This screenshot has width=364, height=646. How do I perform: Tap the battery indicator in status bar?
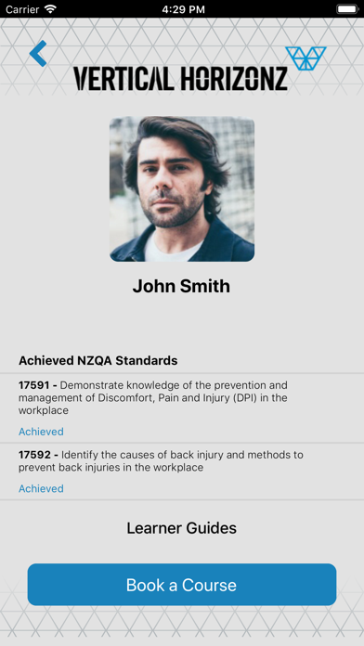348,9
